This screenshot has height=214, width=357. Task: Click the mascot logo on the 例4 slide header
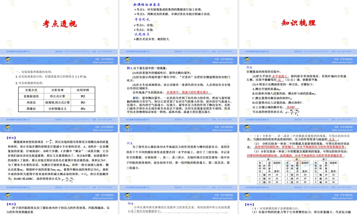point(128,196)
